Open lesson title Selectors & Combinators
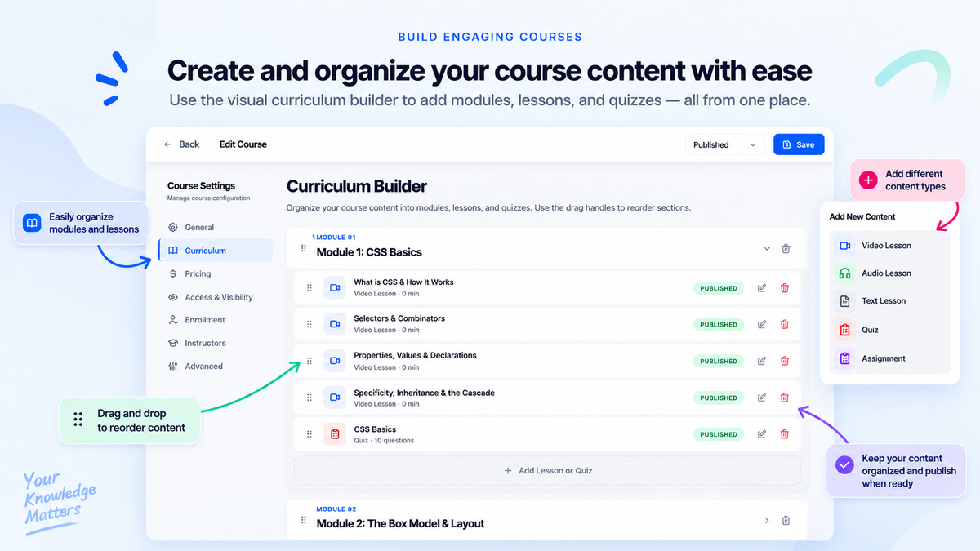Viewport: 980px width, 551px height. (x=399, y=318)
